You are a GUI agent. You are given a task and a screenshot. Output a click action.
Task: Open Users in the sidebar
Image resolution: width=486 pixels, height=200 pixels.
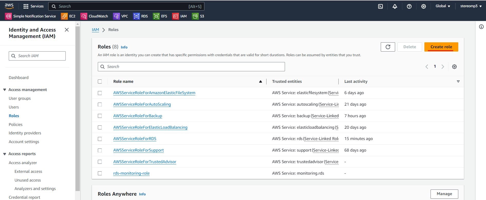pyautogui.click(x=14, y=107)
